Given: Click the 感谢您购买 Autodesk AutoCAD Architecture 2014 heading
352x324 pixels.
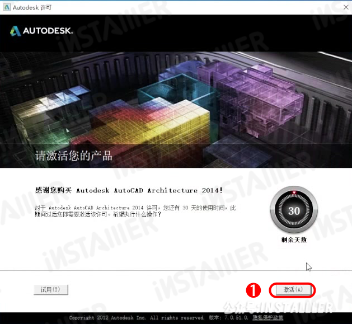Looking at the screenshot, I should [x=129, y=190].
